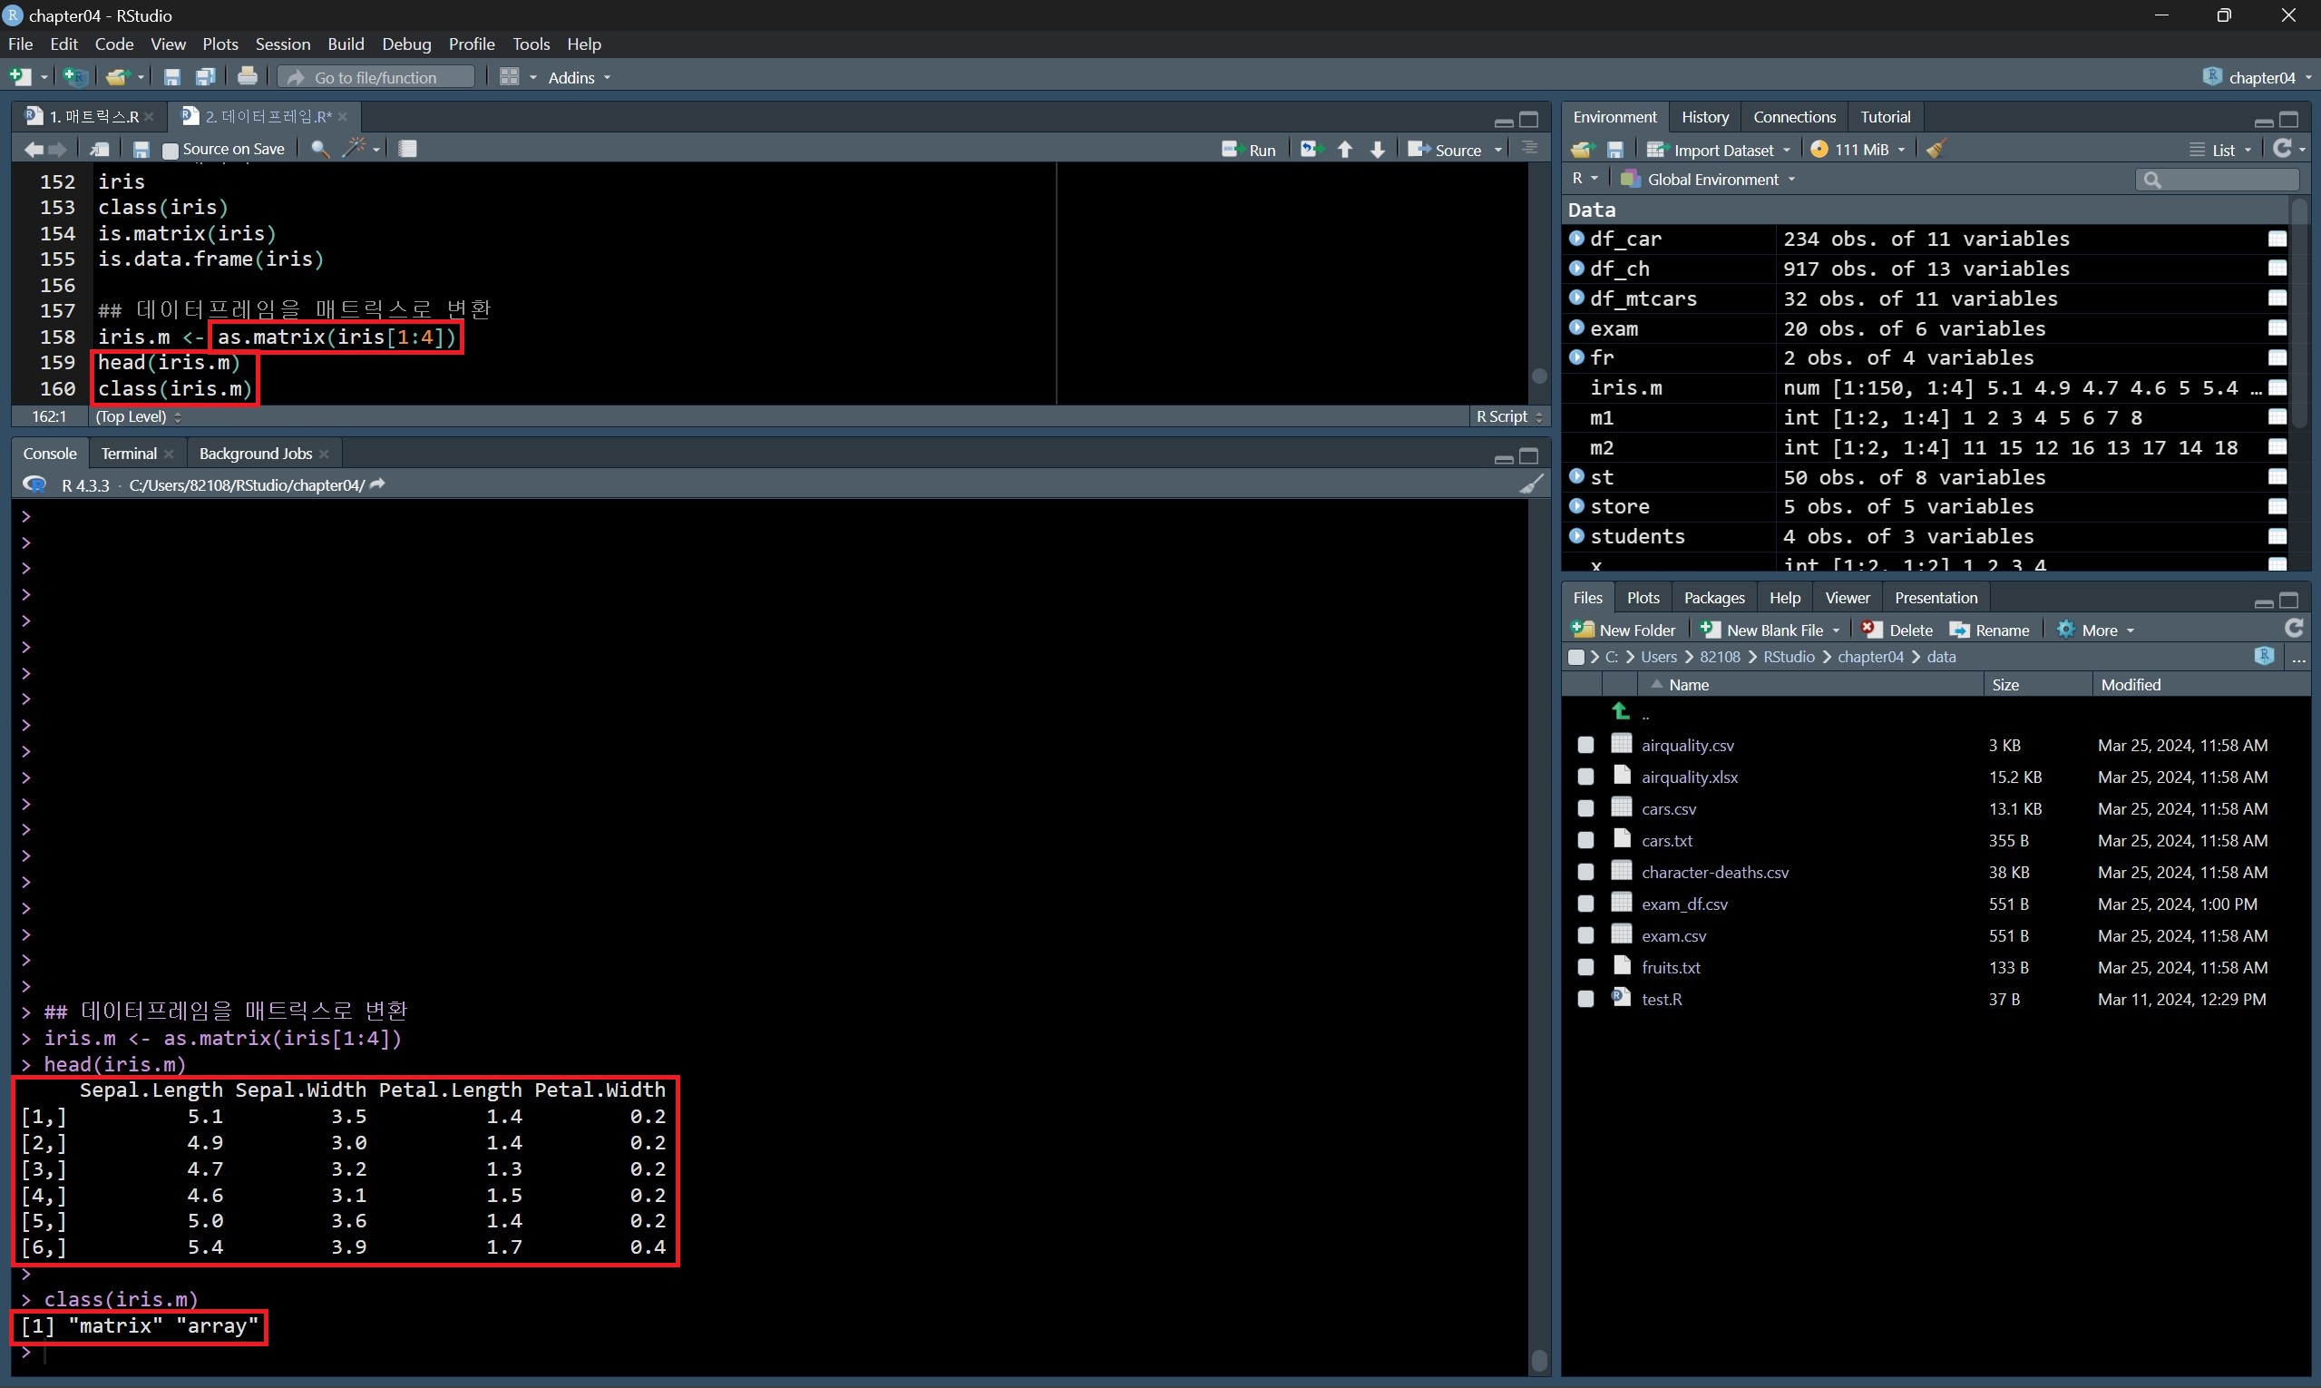
Task: Clear the console with the broom icon
Action: click(1531, 484)
